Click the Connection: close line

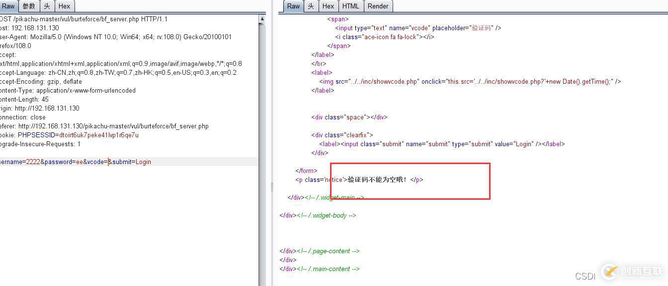(x=23, y=117)
